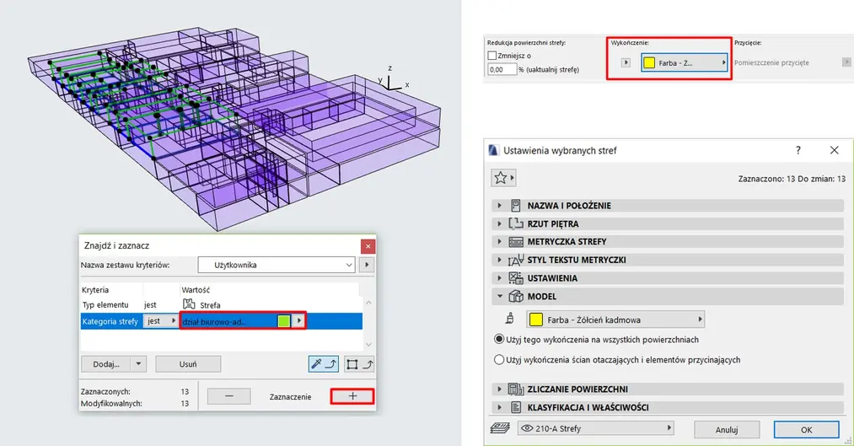Select Użyj tego wykończenia na wszystkich powierzchniach
This screenshot has width=854, height=446.
click(499, 339)
